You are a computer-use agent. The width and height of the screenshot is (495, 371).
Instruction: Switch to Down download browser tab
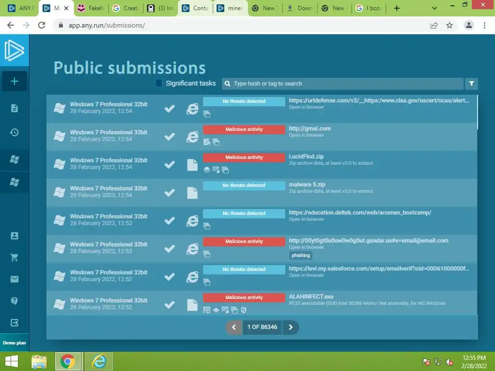pyautogui.click(x=300, y=8)
